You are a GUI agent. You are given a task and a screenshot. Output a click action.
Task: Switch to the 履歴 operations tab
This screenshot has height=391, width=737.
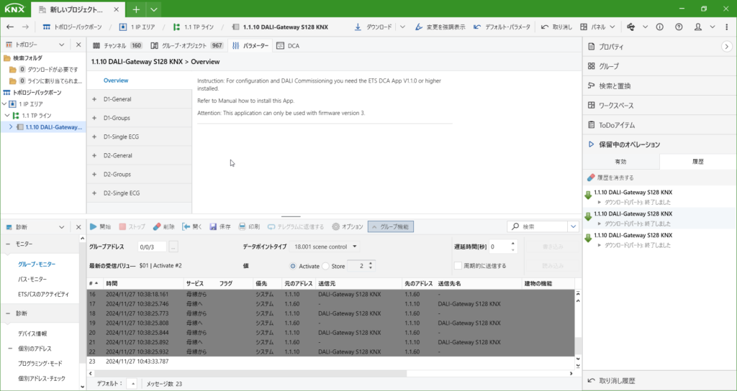(698, 162)
